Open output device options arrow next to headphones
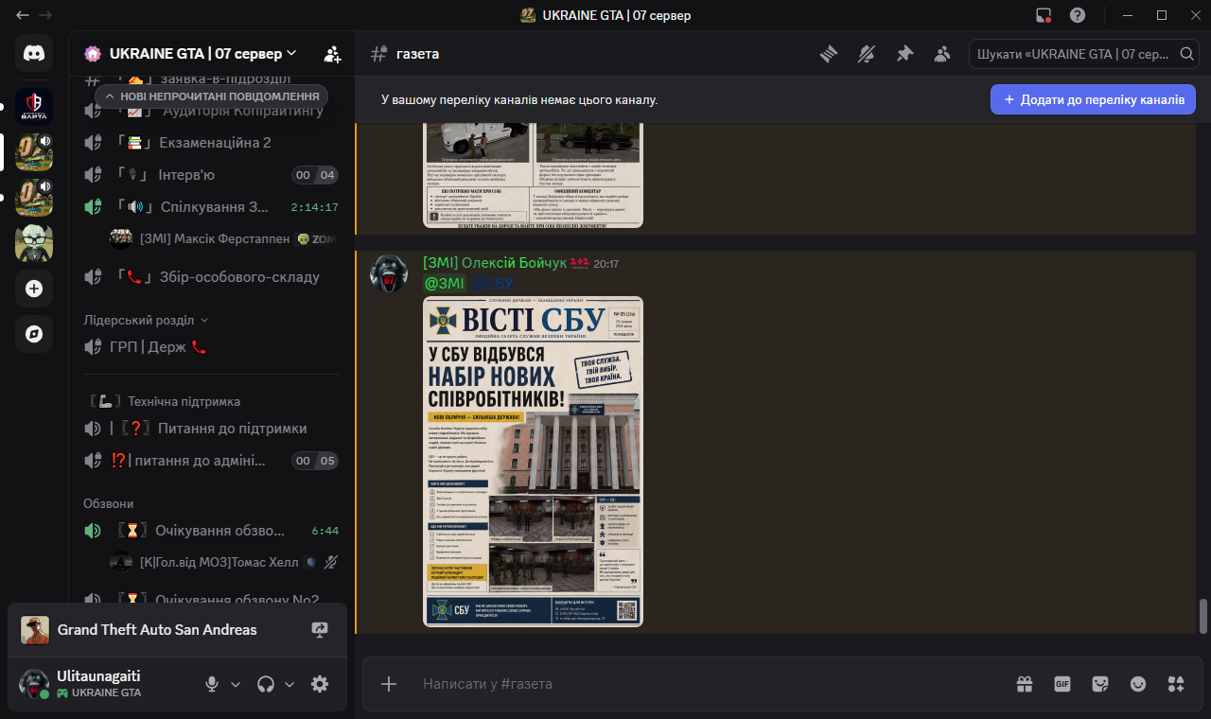 (290, 684)
